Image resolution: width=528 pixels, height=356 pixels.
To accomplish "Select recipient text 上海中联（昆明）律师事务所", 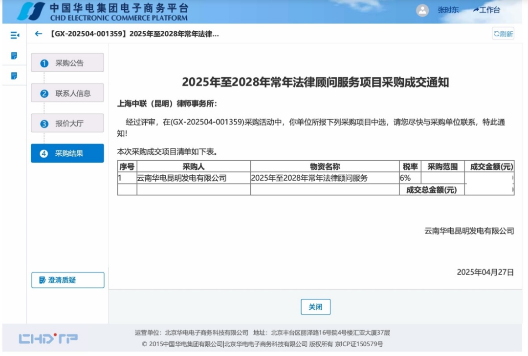I will [167, 104].
